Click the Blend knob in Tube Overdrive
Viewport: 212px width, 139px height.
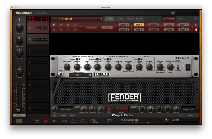pyautogui.click(x=128, y=67)
